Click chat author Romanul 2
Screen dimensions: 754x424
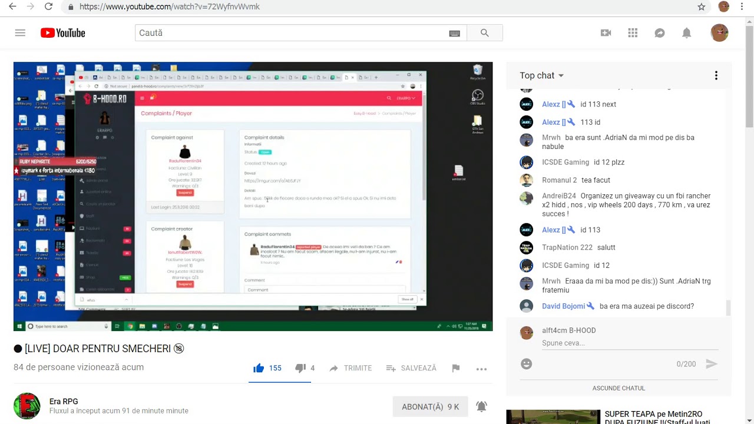tap(560, 180)
